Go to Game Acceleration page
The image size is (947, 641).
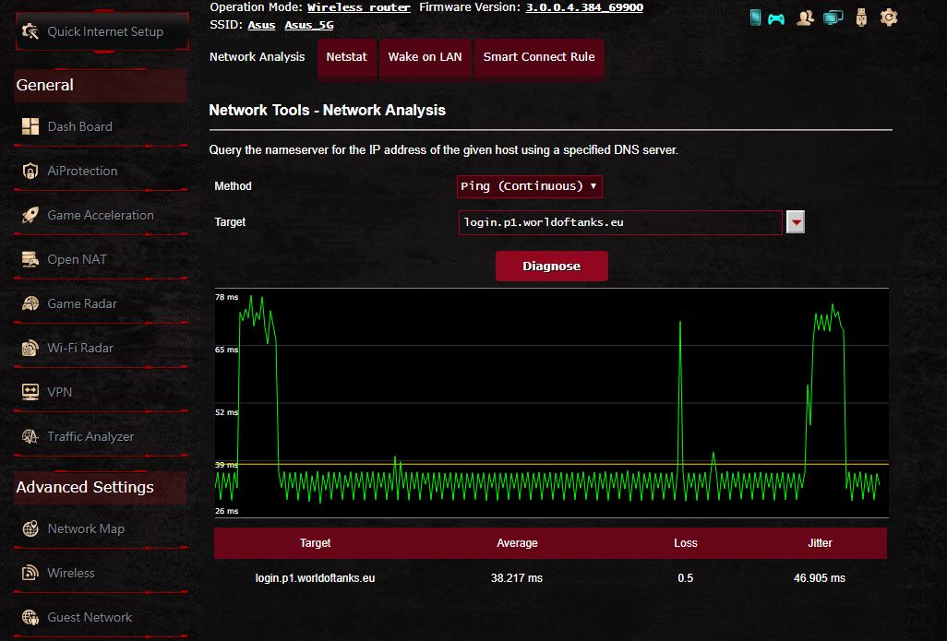pos(101,215)
